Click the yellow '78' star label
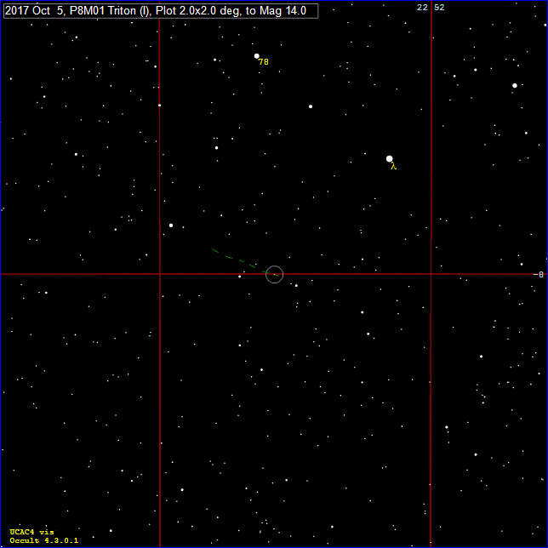This screenshot has height=548, width=548. coord(264,62)
